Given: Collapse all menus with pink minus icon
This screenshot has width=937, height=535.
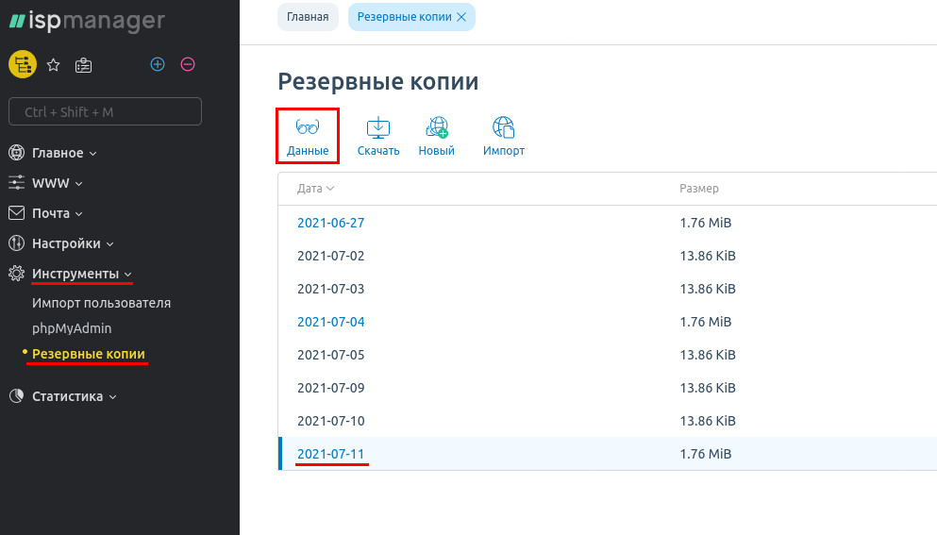Looking at the screenshot, I should coord(188,64).
